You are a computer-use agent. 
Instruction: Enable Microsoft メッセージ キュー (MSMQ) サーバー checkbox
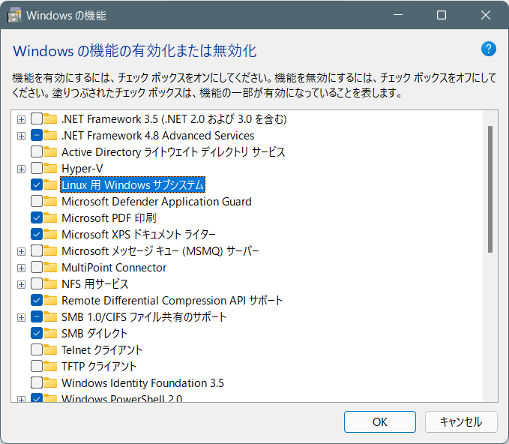[37, 250]
